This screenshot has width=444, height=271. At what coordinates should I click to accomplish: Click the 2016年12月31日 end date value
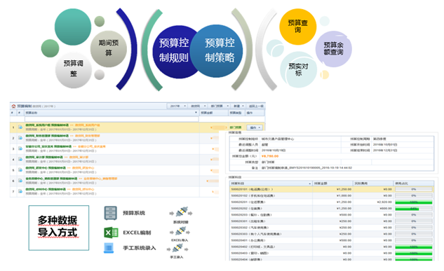pos(385,151)
